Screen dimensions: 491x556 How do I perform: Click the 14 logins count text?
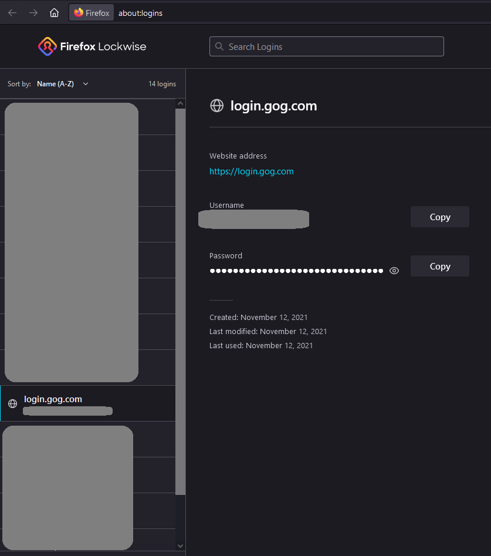(x=162, y=84)
